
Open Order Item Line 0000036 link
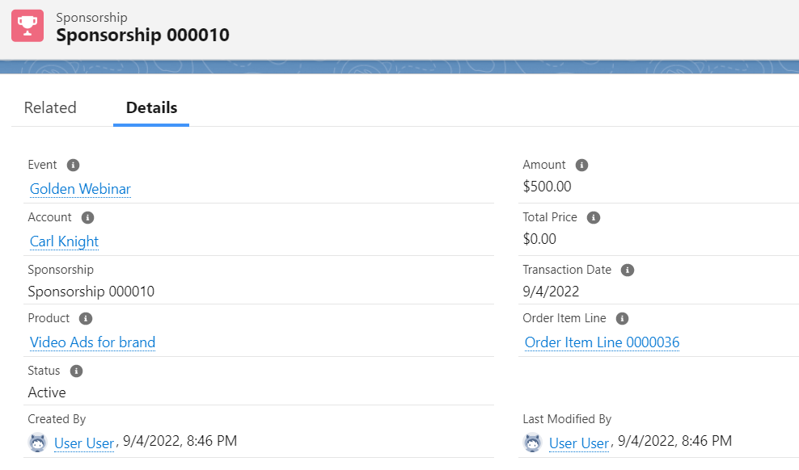pyautogui.click(x=602, y=342)
